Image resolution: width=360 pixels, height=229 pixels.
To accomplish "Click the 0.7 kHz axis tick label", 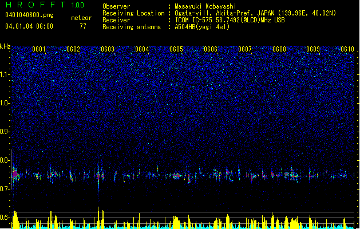I will pyautogui.click(x=5, y=189).
